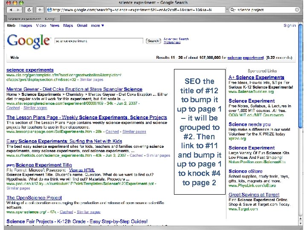Click Similar pages for openscience.org result
Screen dimensions: 307x230
[x=89, y=212]
